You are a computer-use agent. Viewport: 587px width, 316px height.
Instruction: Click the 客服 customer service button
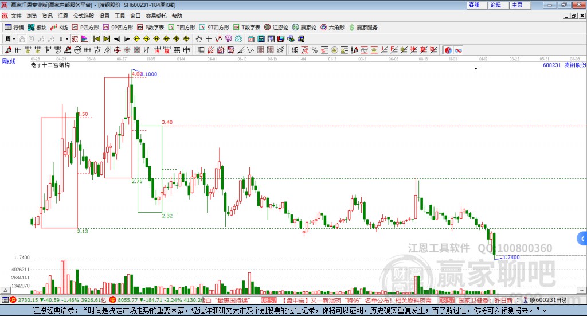click(x=474, y=5)
